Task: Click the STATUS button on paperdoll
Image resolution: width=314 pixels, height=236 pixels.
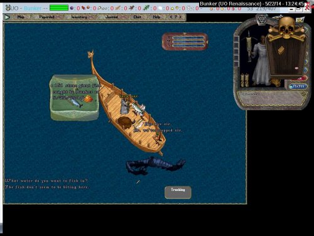Action: 298,86
